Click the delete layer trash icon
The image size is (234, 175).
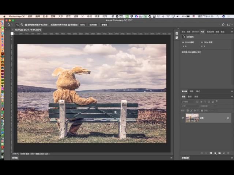pyautogui.click(x=228, y=153)
